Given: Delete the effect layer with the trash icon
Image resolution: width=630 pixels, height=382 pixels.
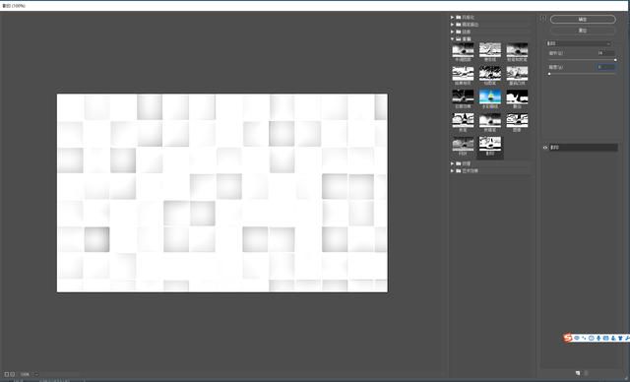Looking at the screenshot, I should (x=587, y=373).
